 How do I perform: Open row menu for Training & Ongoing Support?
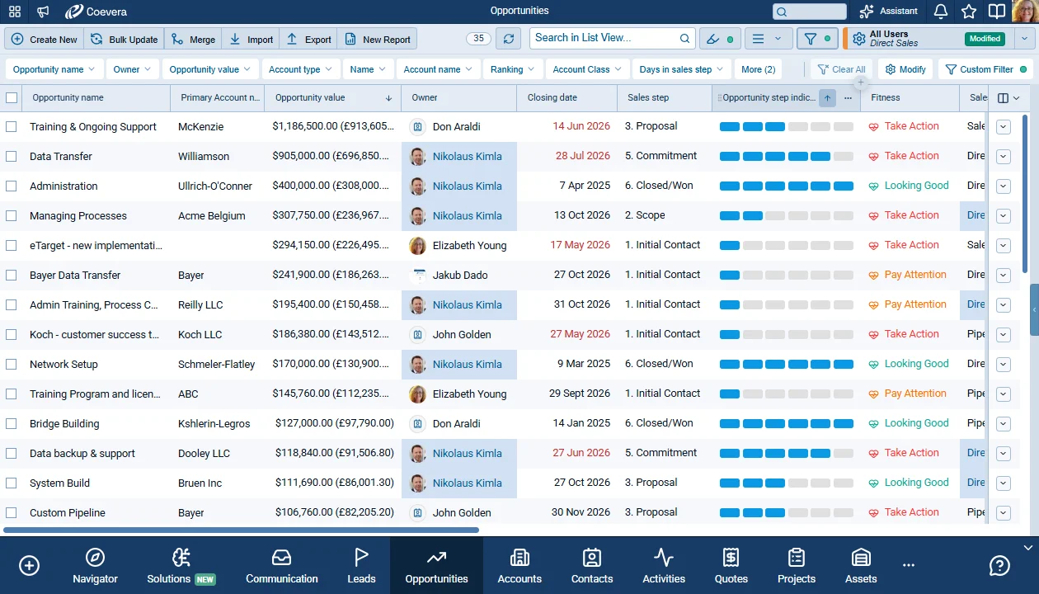click(1003, 127)
